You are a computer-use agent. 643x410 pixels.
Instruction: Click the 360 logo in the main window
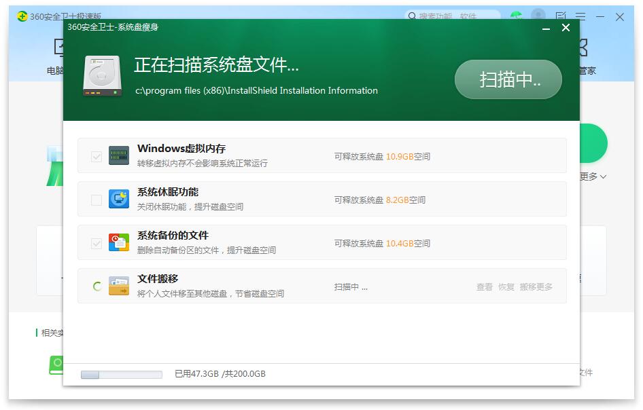tap(22, 16)
